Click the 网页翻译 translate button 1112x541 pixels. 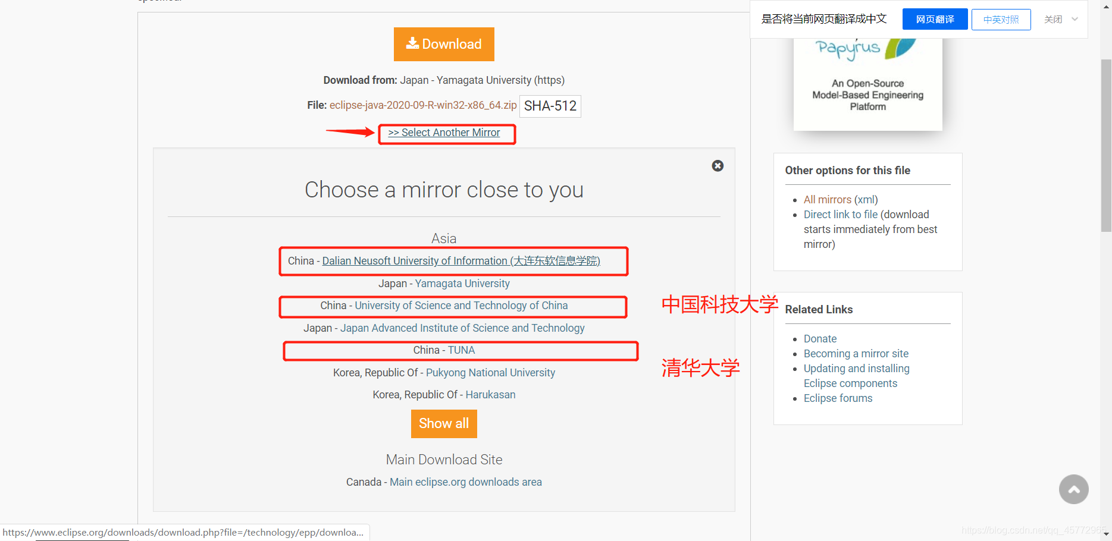coord(935,19)
